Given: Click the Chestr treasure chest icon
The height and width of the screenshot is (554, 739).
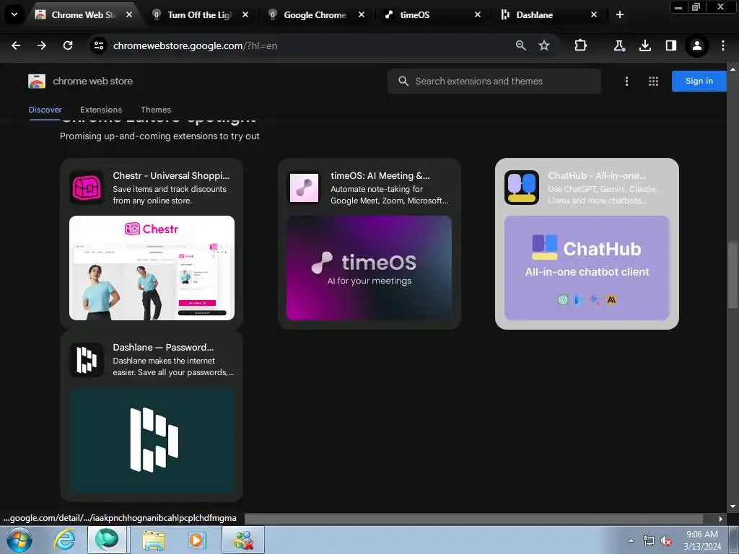Looking at the screenshot, I should 87,188.
